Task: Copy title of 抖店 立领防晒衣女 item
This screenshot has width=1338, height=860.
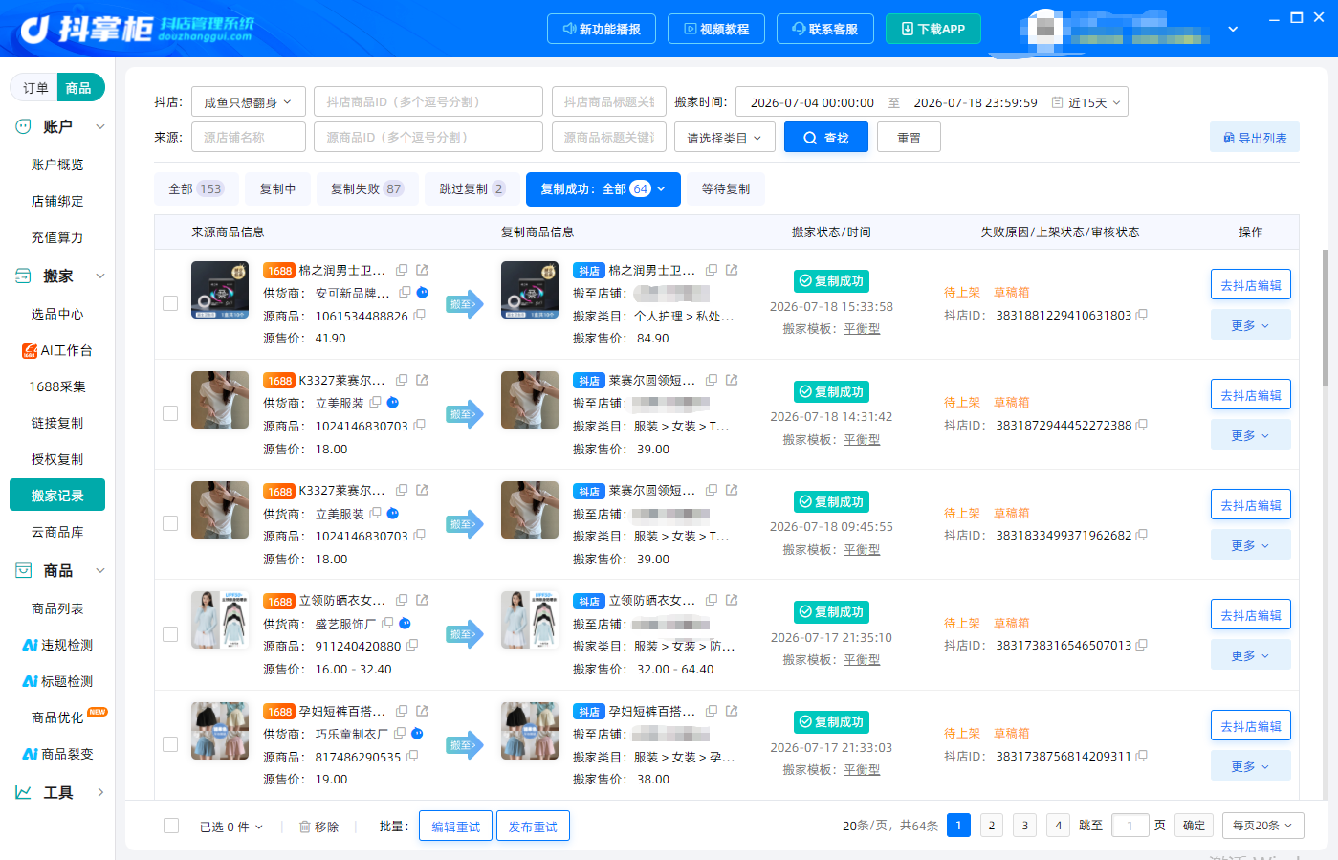Action: [712, 601]
